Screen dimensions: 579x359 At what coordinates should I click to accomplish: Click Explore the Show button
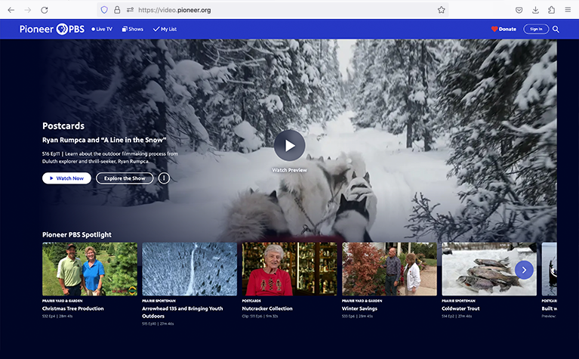[x=125, y=178]
